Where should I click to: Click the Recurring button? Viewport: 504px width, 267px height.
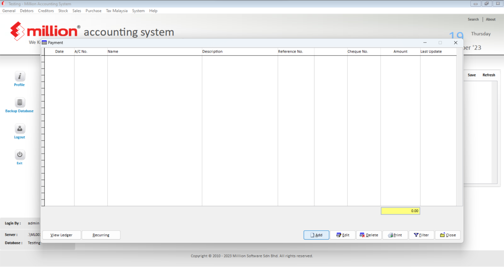point(101,235)
